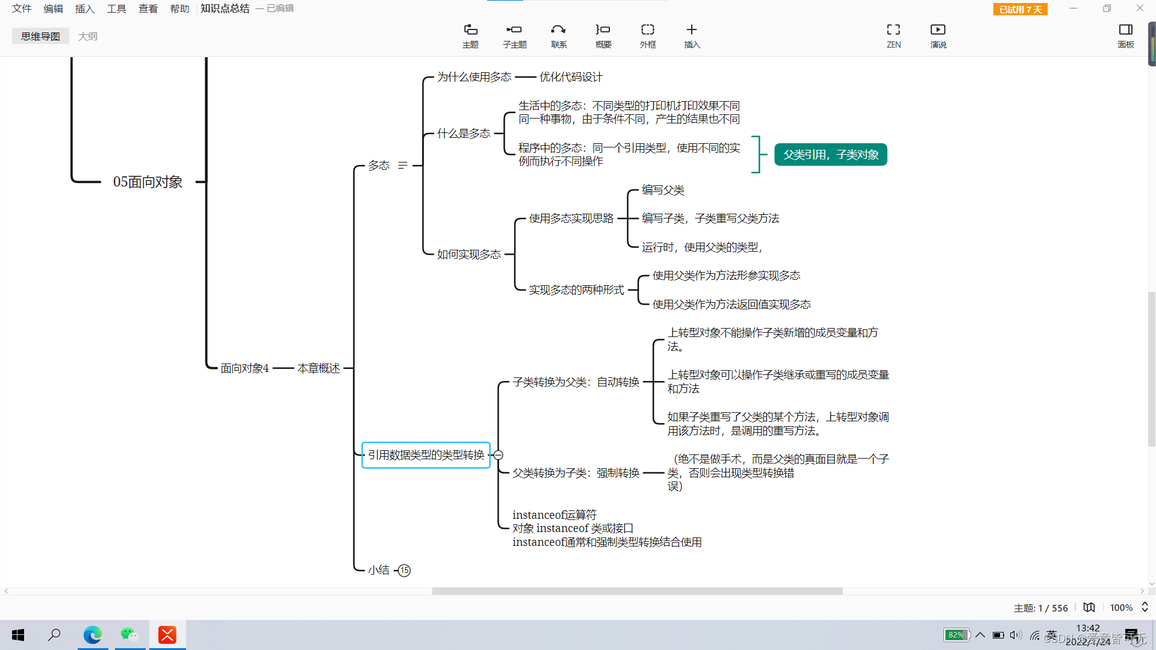Click the horizontal scrollbar thumb

[x=637, y=591]
